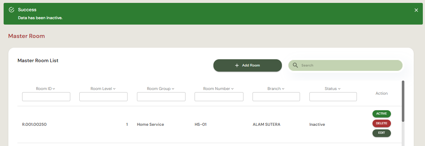
Task: Sort by the Room Group column
Action: 161,89
